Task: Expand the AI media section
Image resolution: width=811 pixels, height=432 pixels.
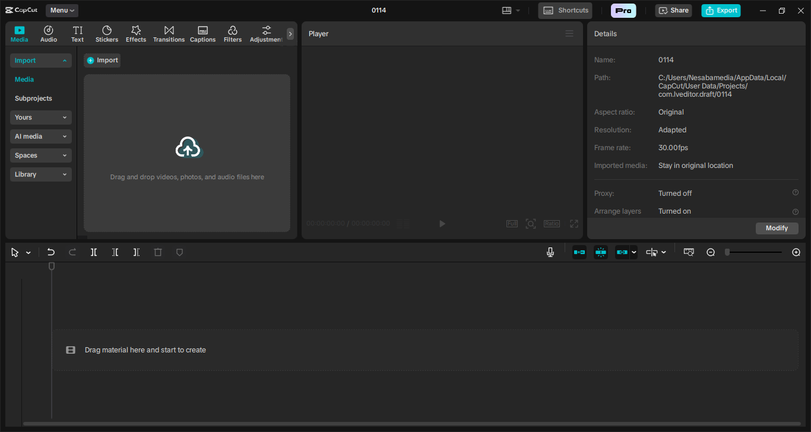Action: tap(41, 136)
